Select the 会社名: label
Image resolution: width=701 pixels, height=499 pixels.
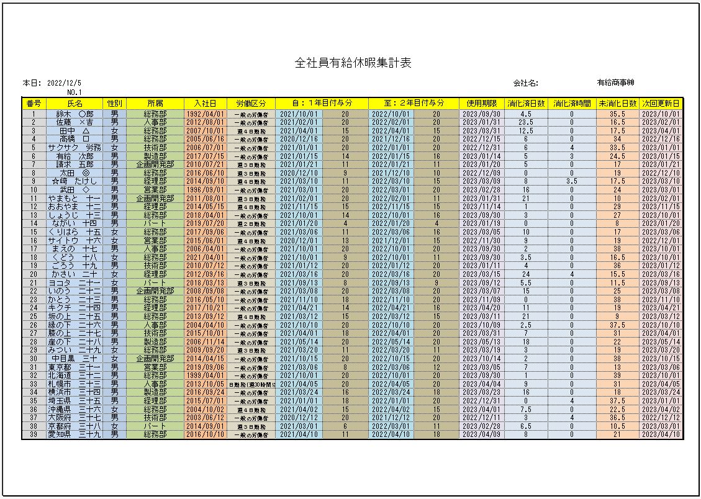[526, 83]
